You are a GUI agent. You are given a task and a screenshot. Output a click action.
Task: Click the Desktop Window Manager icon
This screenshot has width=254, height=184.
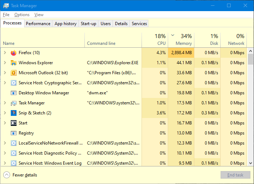[14, 93]
